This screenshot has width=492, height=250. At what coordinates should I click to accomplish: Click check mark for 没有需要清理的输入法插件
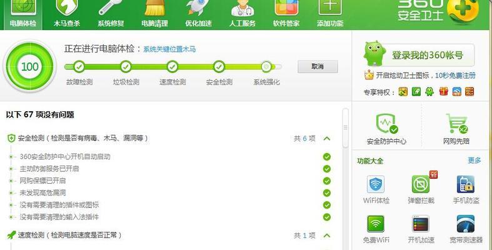(327, 217)
